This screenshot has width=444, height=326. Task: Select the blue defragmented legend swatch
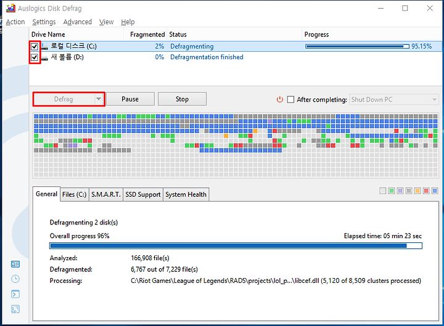coord(435,191)
